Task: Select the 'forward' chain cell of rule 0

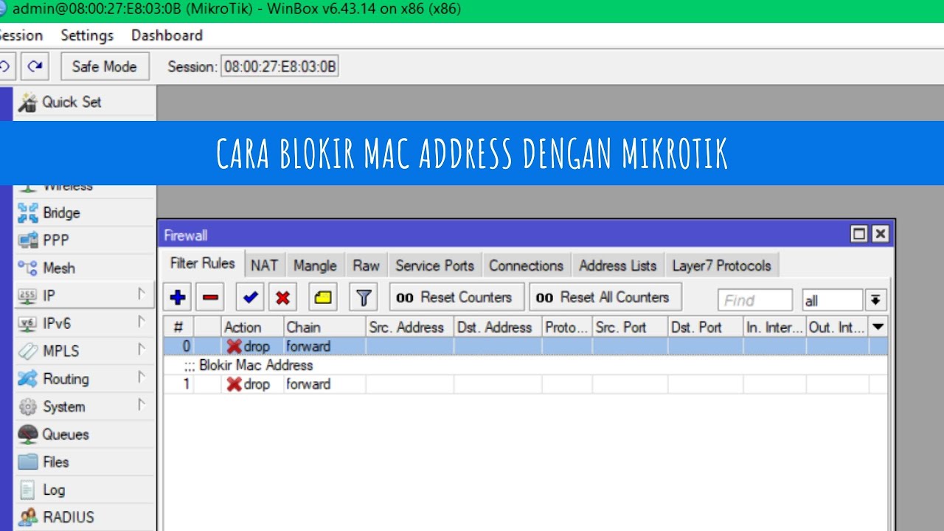Action: point(324,347)
